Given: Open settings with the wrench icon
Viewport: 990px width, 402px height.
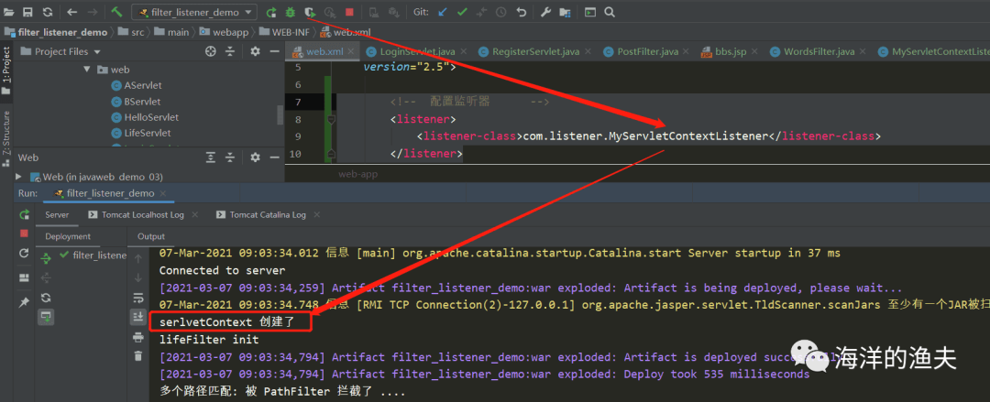Looking at the screenshot, I should pyautogui.click(x=545, y=12).
